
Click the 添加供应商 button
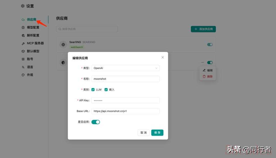pyautogui.click(x=203, y=29)
